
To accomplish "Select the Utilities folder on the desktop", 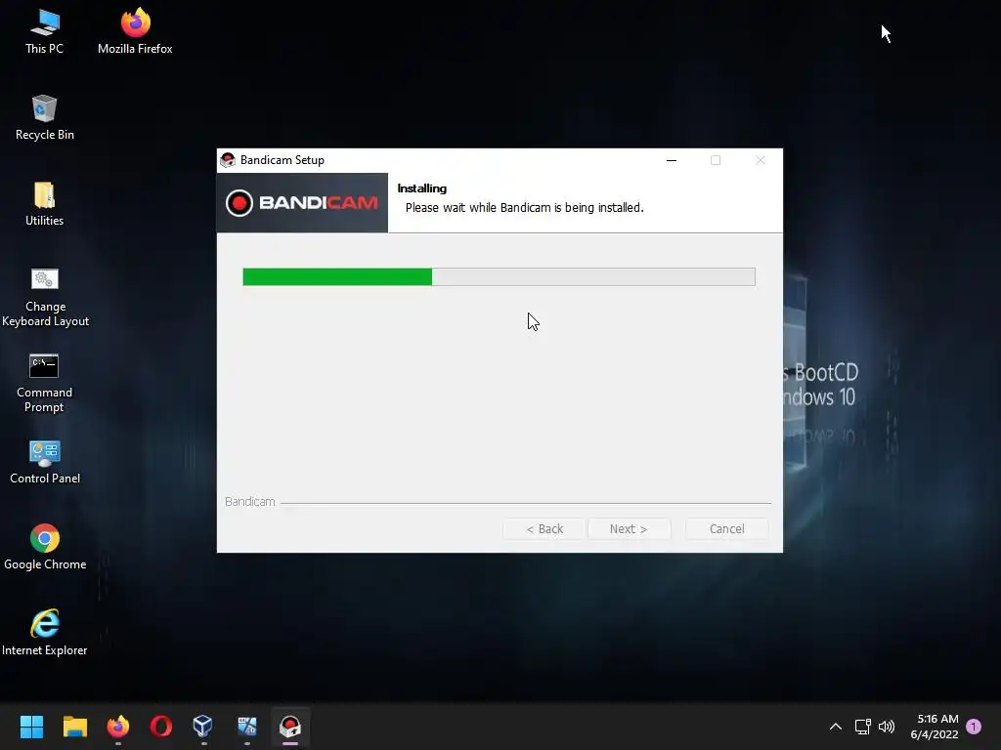I will click(44, 203).
